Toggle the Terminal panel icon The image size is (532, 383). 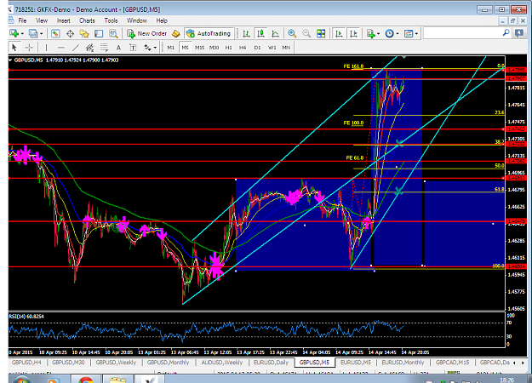point(99,33)
